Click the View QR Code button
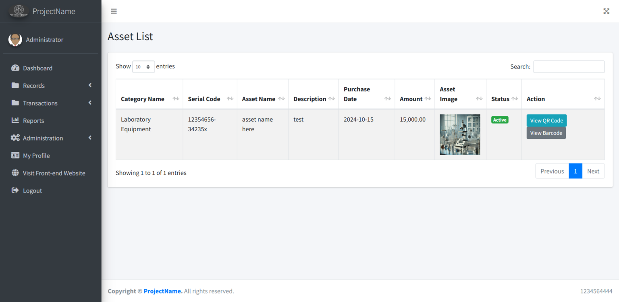 pyautogui.click(x=546, y=120)
